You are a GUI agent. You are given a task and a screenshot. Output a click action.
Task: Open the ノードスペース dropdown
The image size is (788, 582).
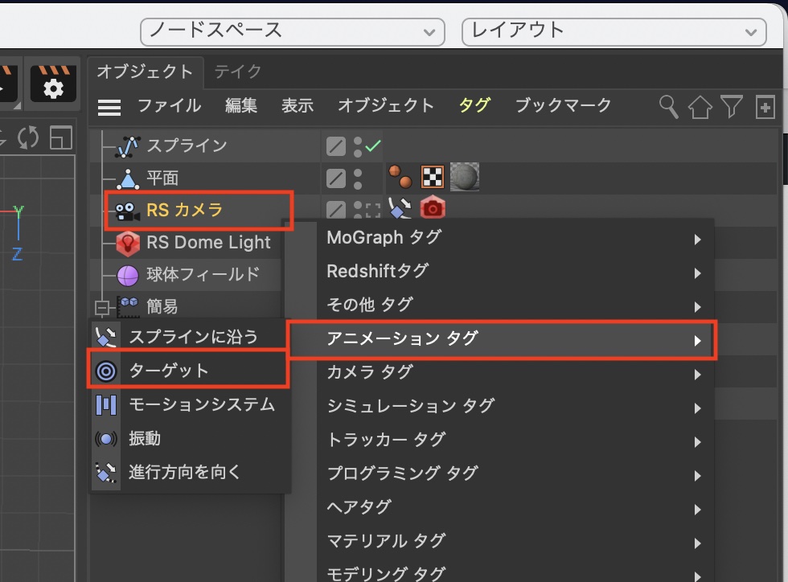[x=292, y=32]
